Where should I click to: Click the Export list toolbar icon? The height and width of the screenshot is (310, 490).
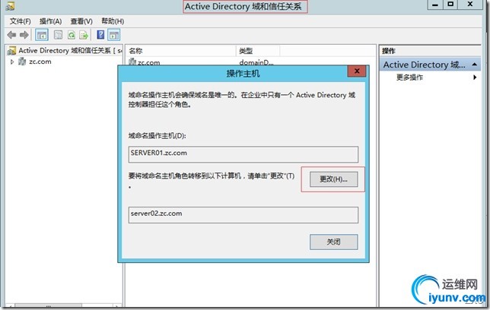click(84, 35)
